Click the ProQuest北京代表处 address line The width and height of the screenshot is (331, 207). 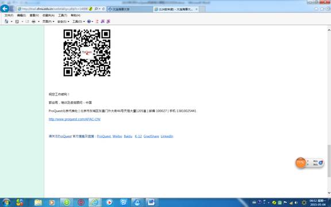click(x=122, y=111)
